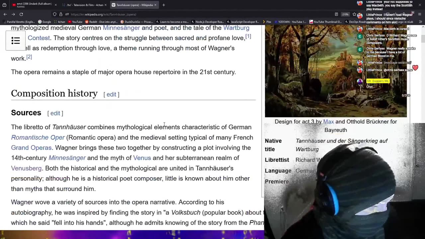Viewport: 425px width, 239px height.
Task: Jump to citation footnote [2]
Action: [x=29, y=57]
